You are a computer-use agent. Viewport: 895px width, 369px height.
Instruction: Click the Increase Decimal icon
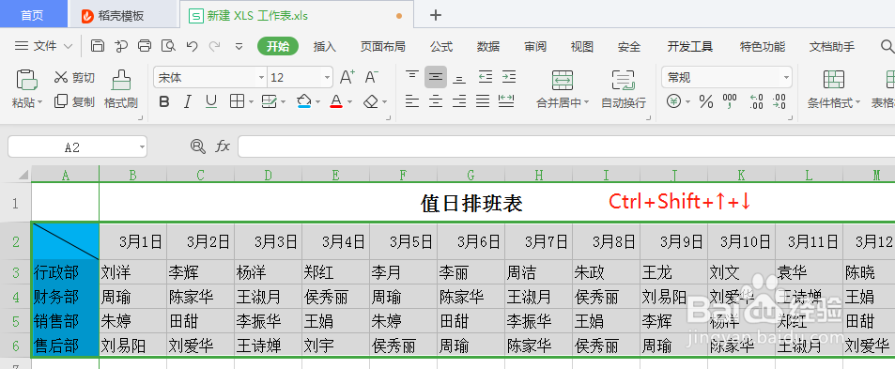[x=756, y=102]
